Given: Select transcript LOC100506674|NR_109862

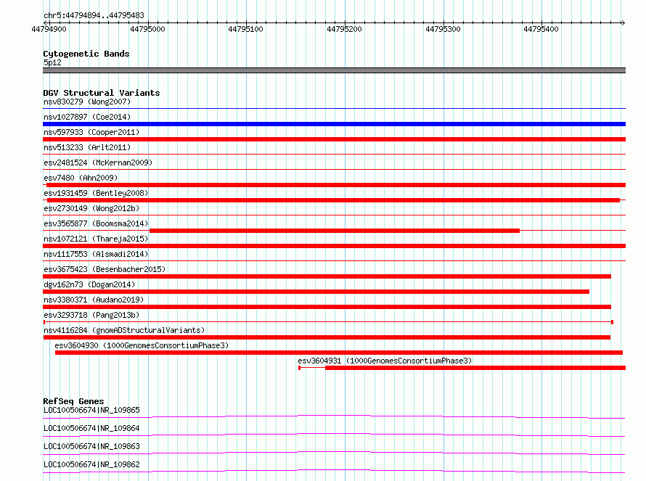Looking at the screenshot, I should pos(92,464).
